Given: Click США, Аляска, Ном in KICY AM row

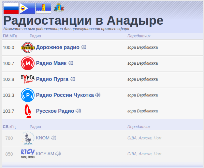Looking at the screenshot, I should coord(144,154).
